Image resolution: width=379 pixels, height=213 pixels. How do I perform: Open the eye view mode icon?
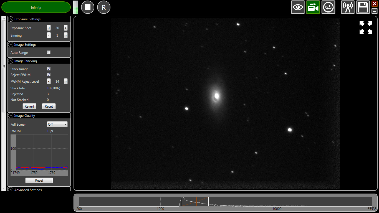pyautogui.click(x=298, y=7)
